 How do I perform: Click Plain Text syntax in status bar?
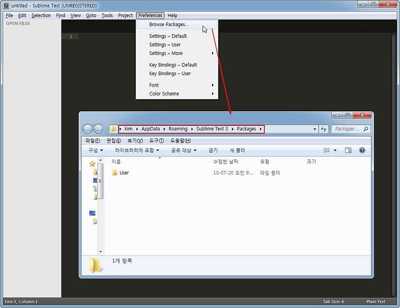click(x=375, y=301)
